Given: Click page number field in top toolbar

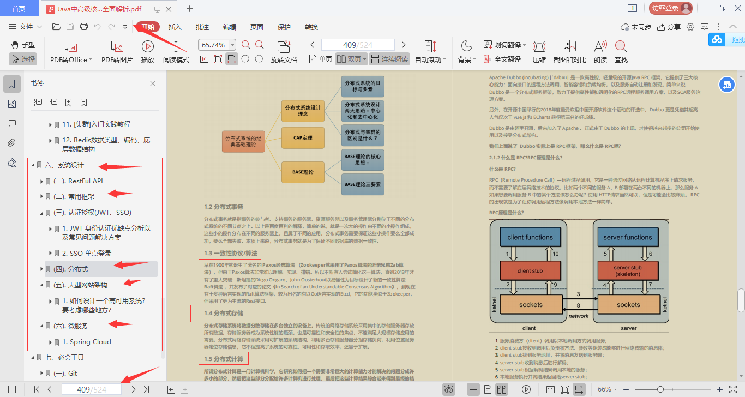Looking at the screenshot, I should tap(357, 45).
